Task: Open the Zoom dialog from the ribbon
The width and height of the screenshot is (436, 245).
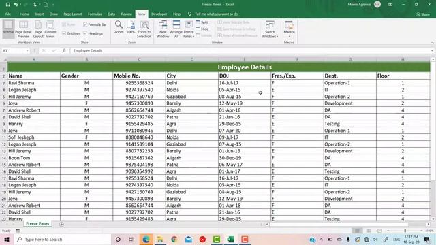Action: coord(119,27)
